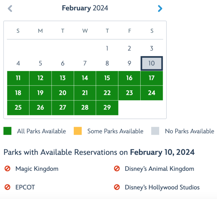Click the yellow Some Parks Available swatch

click(78, 131)
